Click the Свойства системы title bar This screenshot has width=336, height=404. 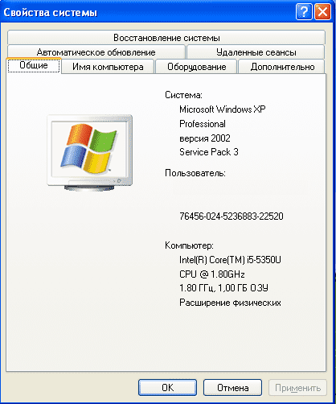coord(147,12)
